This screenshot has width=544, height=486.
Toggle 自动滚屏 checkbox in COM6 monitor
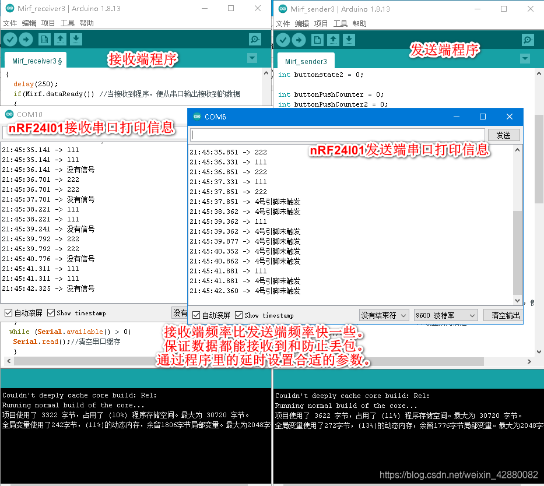coord(196,315)
